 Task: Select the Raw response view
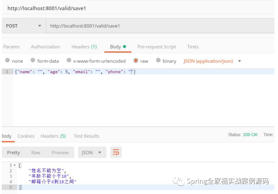tap(36, 153)
